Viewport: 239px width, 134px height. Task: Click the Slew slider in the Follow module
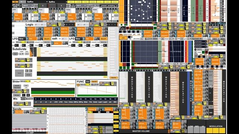[72, 15]
